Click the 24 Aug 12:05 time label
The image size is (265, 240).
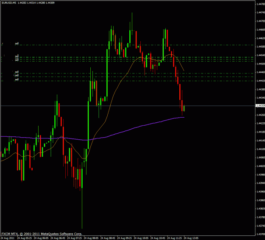[x=191, y=238]
